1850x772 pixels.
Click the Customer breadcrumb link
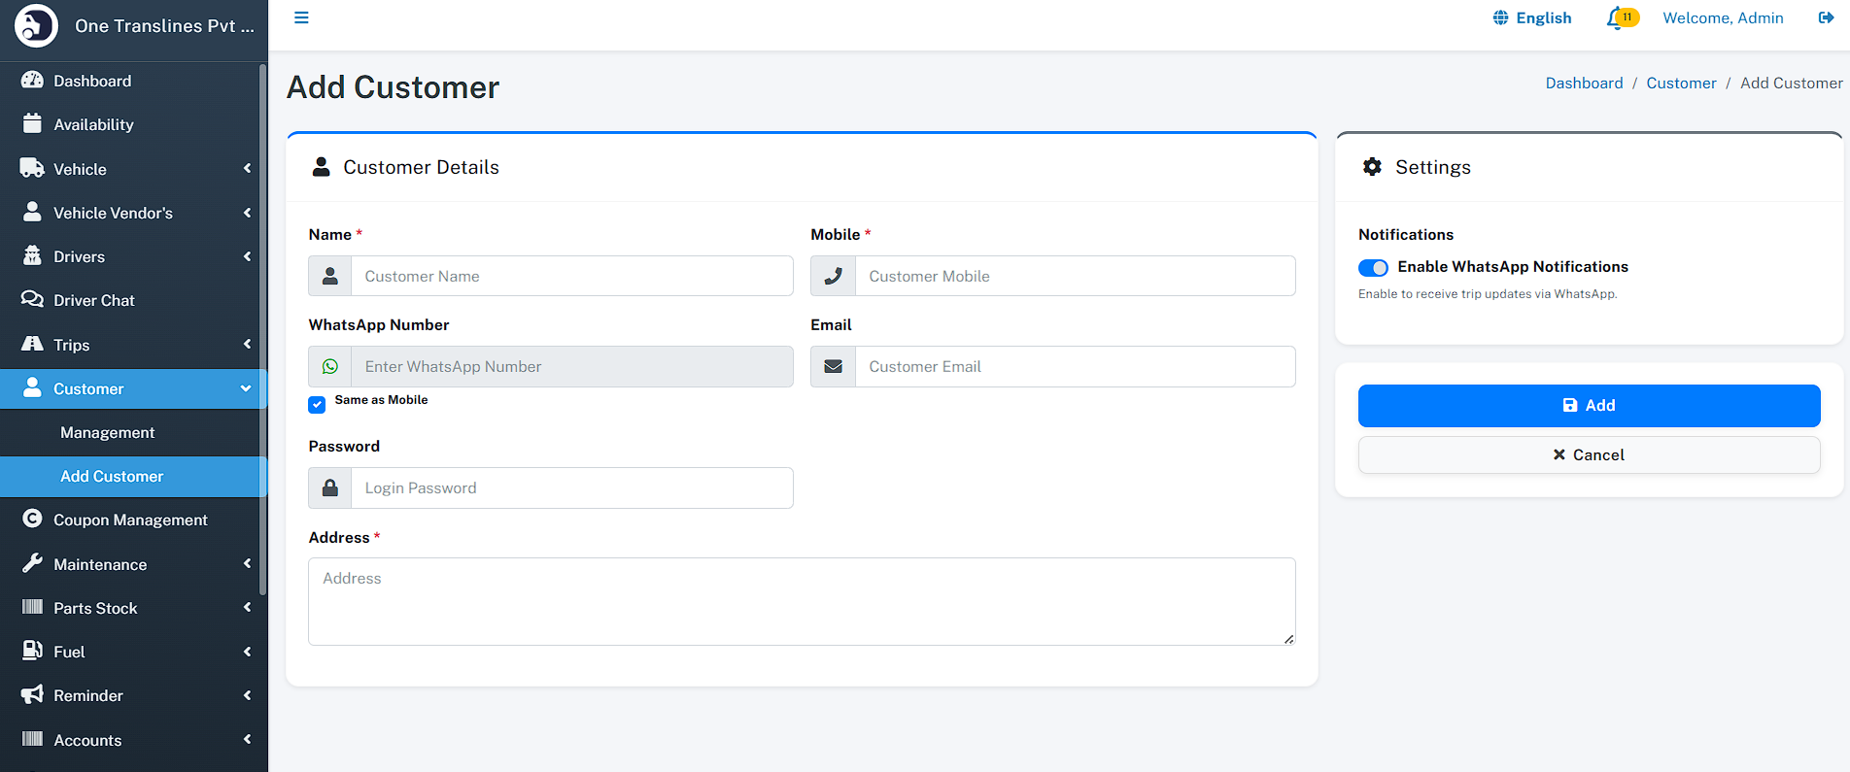click(1681, 84)
